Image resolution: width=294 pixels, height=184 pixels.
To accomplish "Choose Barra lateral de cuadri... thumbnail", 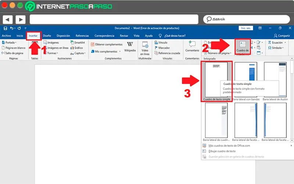I will pos(216,122).
